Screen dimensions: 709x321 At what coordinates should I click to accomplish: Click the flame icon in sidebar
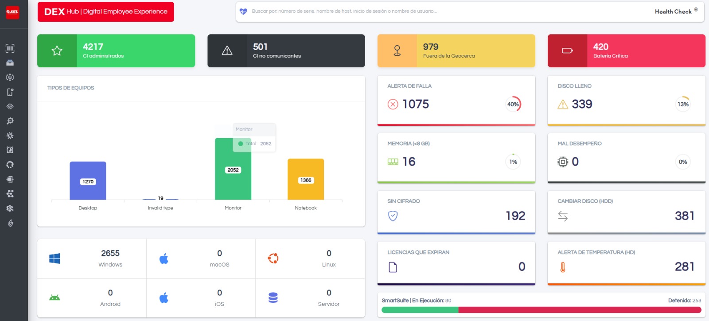point(10,223)
